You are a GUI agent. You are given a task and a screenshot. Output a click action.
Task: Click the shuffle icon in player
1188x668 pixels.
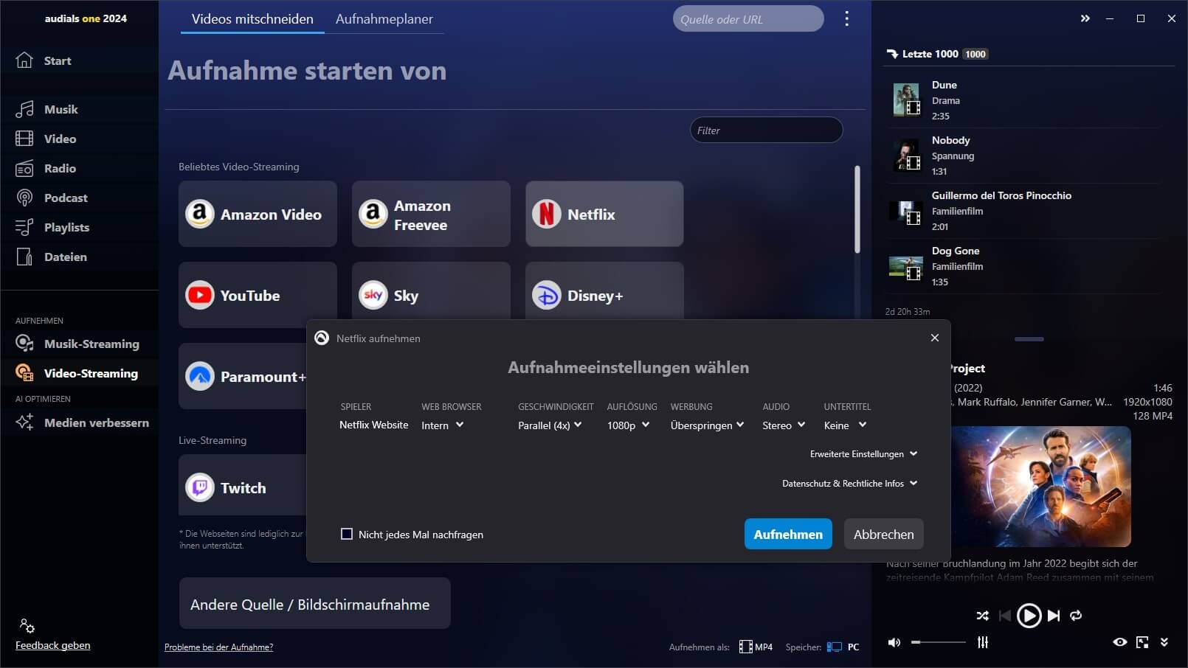tap(982, 616)
